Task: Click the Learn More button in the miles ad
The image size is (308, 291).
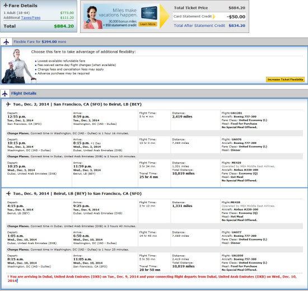Action: point(148,24)
